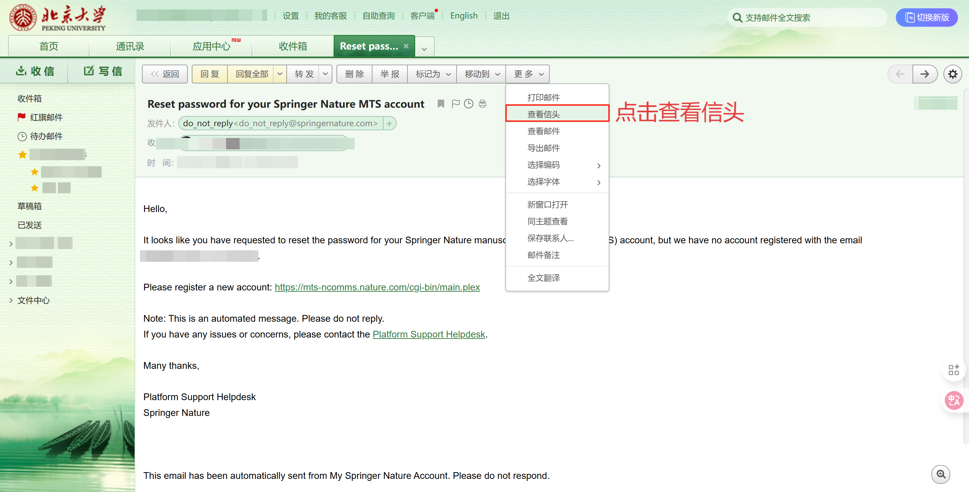This screenshot has height=492, width=969.
Task: Click the pink translate floating icon
Action: click(954, 400)
